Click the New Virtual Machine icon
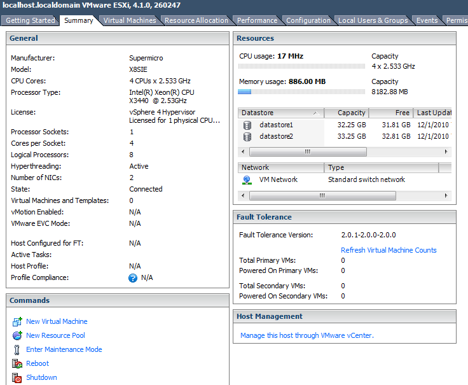Viewport: 468px width, 385px height. tap(17, 321)
